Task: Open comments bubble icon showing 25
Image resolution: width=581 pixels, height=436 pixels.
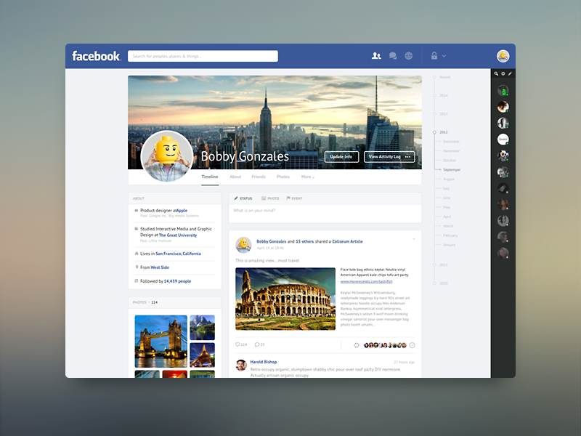Action: point(259,344)
